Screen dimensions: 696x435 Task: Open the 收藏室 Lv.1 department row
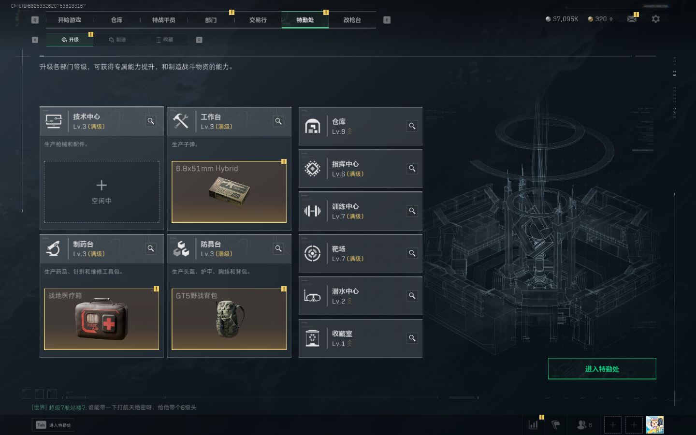point(361,338)
